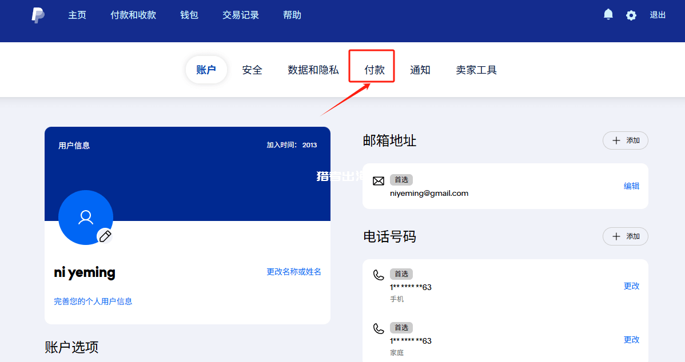Image resolution: width=685 pixels, height=362 pixels.
Task: Click the 用户信息 label on profile card
Action: tap(74, 145)
